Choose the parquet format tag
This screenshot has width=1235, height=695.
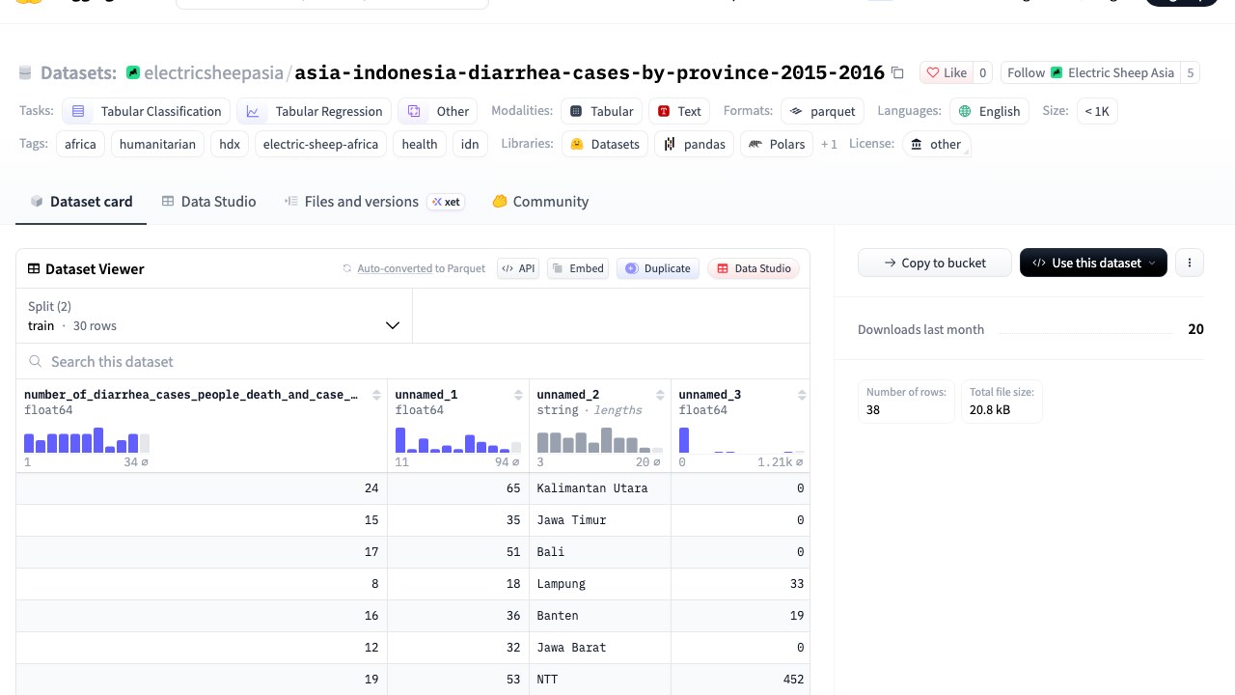pos(822,111)
